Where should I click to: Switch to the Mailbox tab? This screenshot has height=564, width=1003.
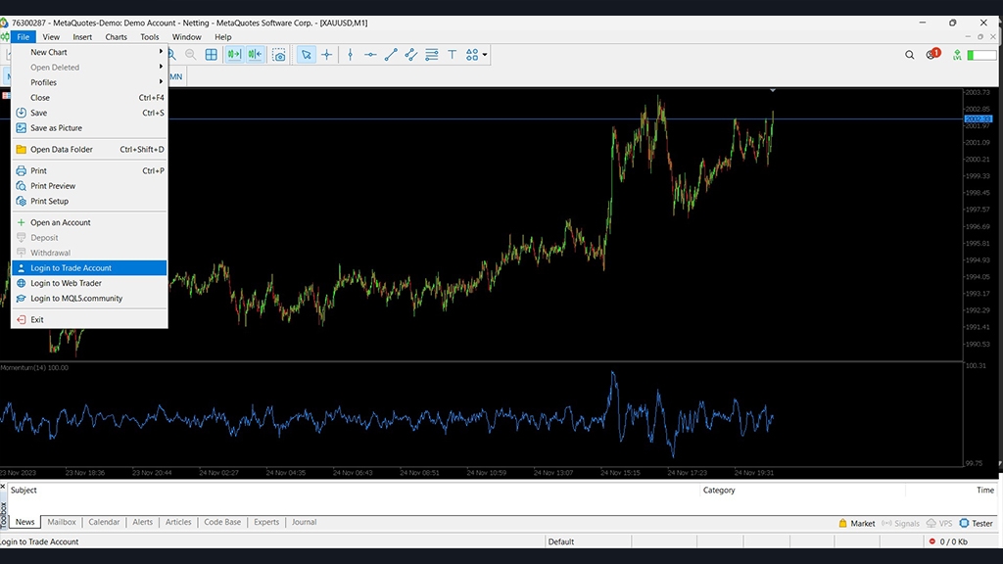coord(62,523)
